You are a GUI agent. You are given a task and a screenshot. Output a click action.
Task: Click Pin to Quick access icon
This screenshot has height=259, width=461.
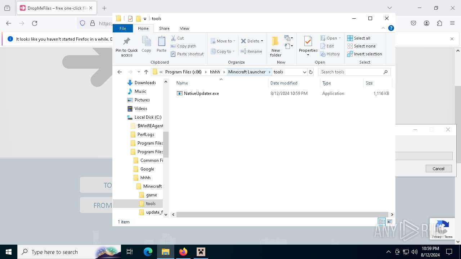(126, 47)
